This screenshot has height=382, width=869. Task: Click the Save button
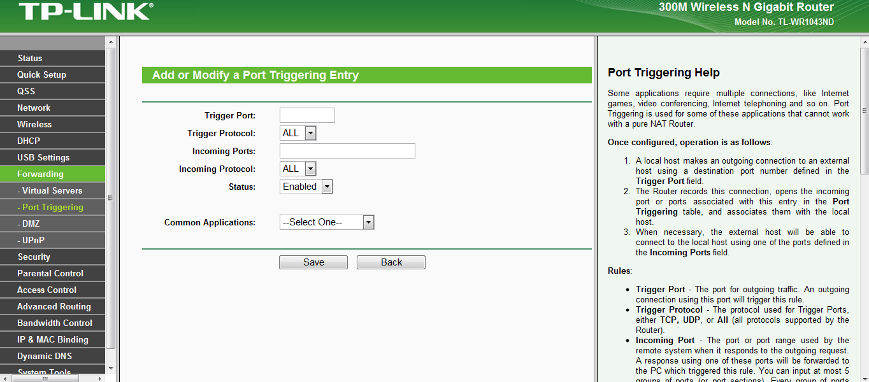tap(313, 262)
